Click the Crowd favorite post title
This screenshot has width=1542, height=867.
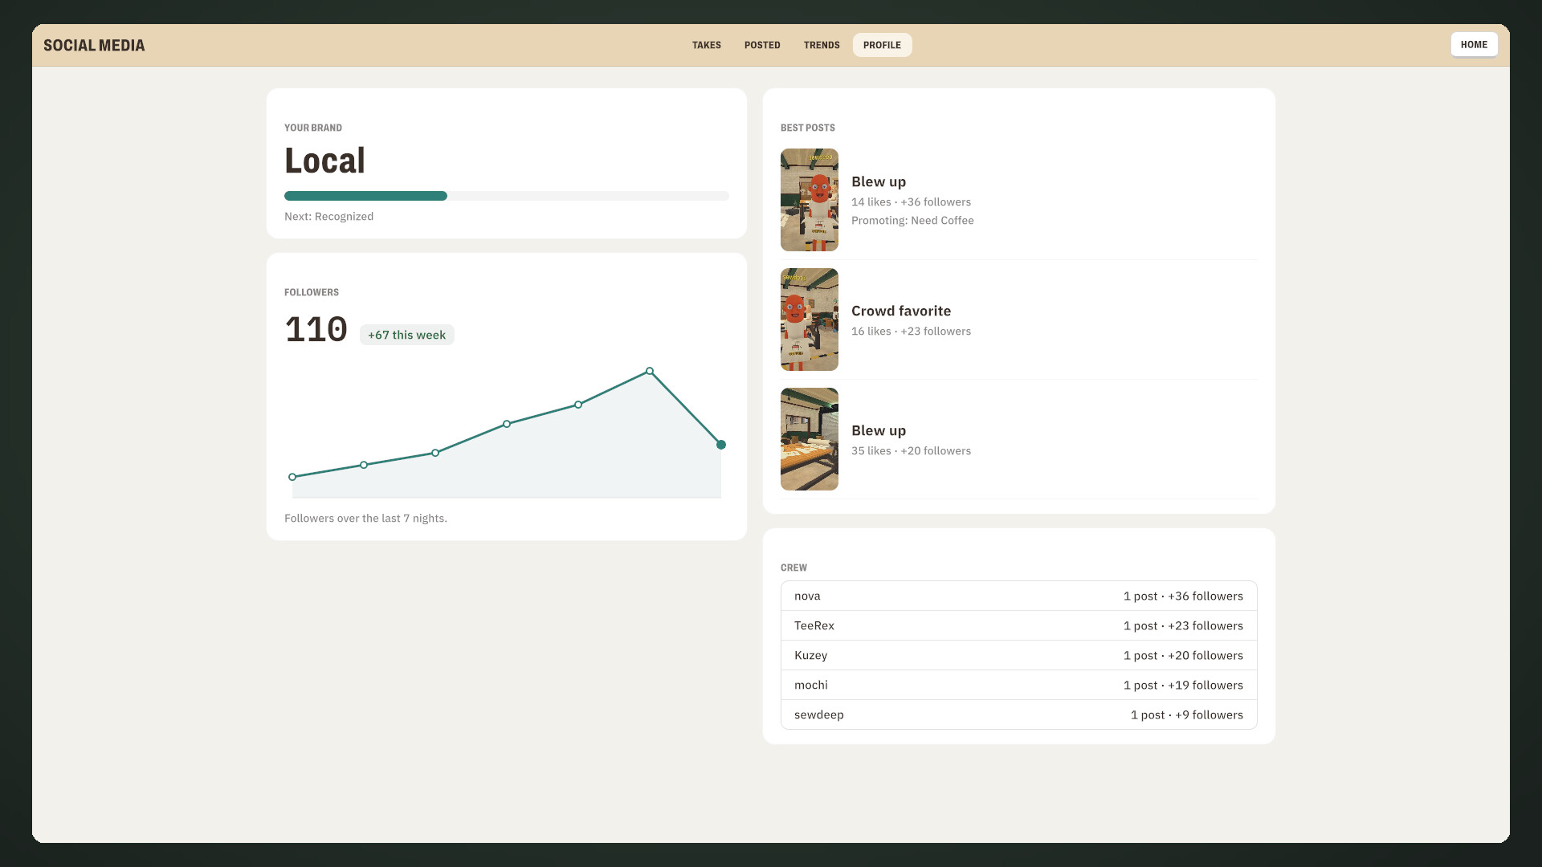pyautogui.click(x=901, y=311)
